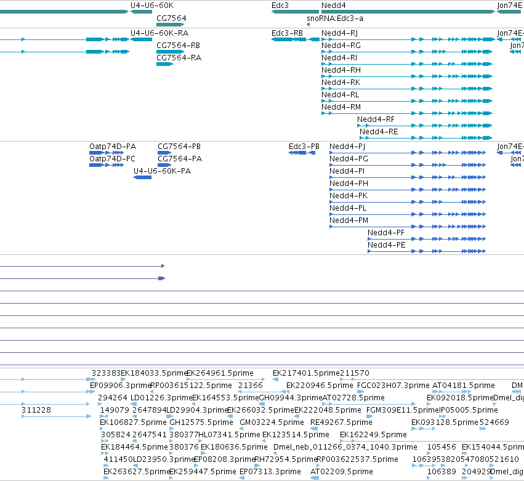Select the Nedd4-PL protein label
Viewport: 524px width, 481px height.
coord(348,208)
